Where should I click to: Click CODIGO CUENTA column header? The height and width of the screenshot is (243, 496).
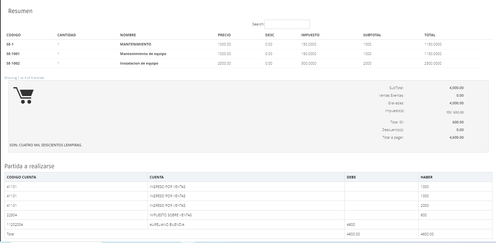tap(21, 177)
